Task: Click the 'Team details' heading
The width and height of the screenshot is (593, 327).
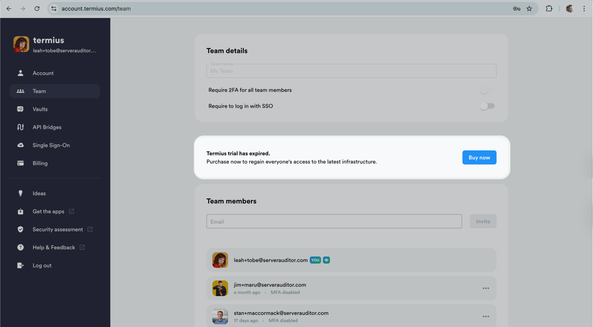Action: click(x=227, y=51)
